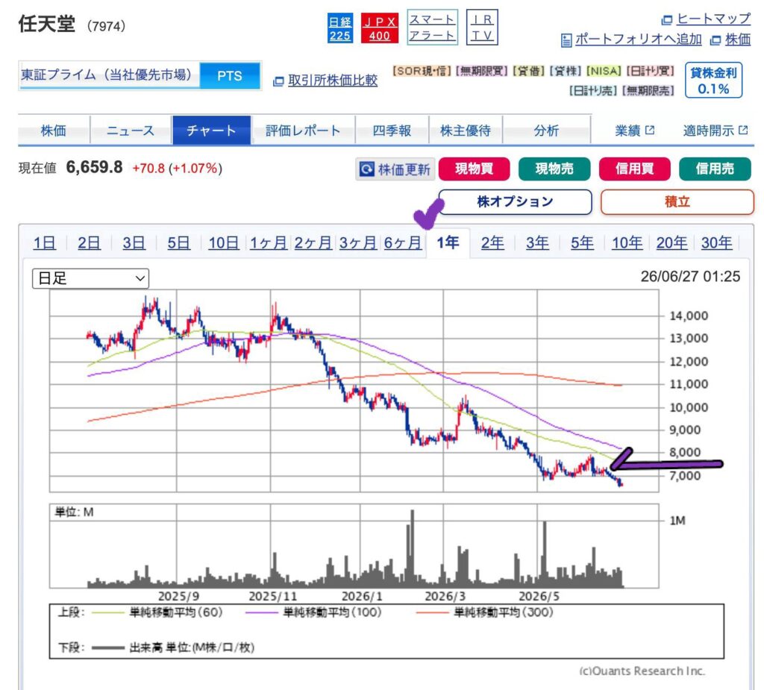Open the 貸株金利 0.1% box
Viewport: 764px width, 690px height.
[713, 81]
